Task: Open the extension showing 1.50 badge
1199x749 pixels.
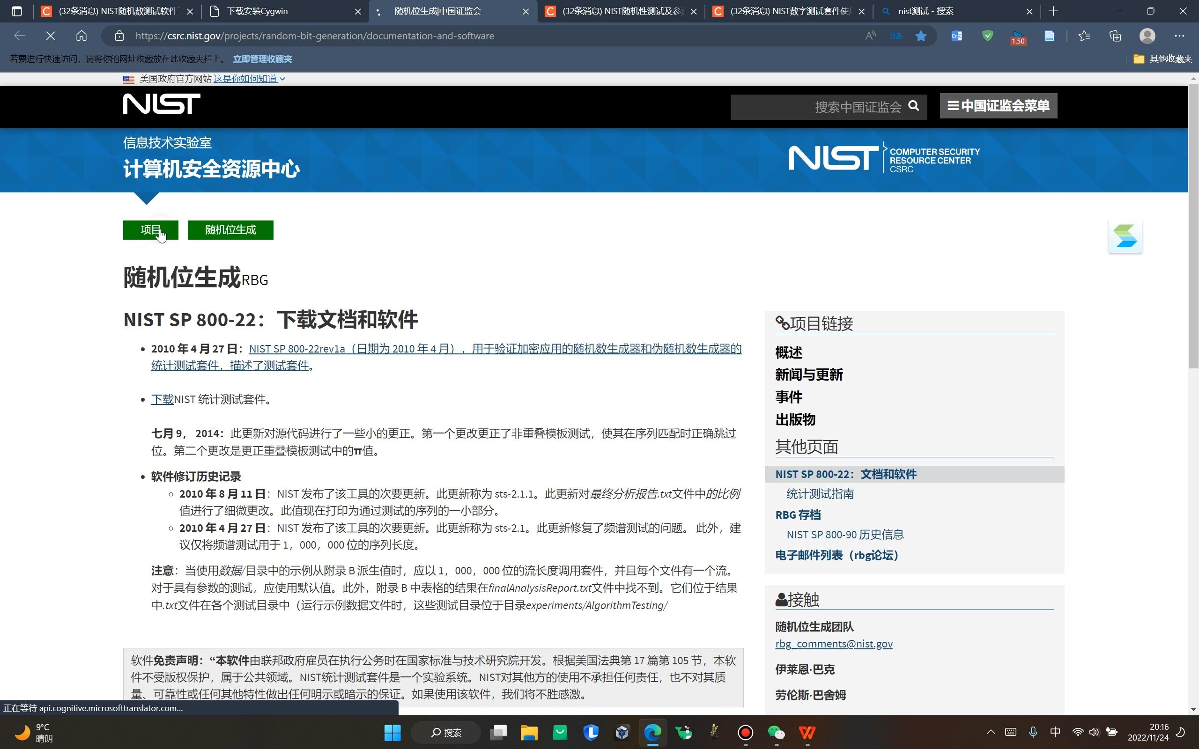Action: (x=1018, y=37)
